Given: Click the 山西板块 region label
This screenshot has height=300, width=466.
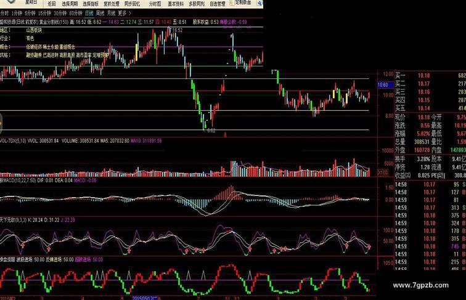Looking at the screenshot, I should tap(34, 30).
